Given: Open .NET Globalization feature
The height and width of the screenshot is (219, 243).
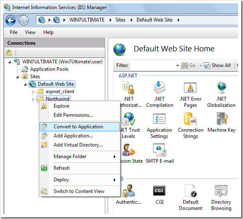Looking at the screenshot, I should pos(221,94).
